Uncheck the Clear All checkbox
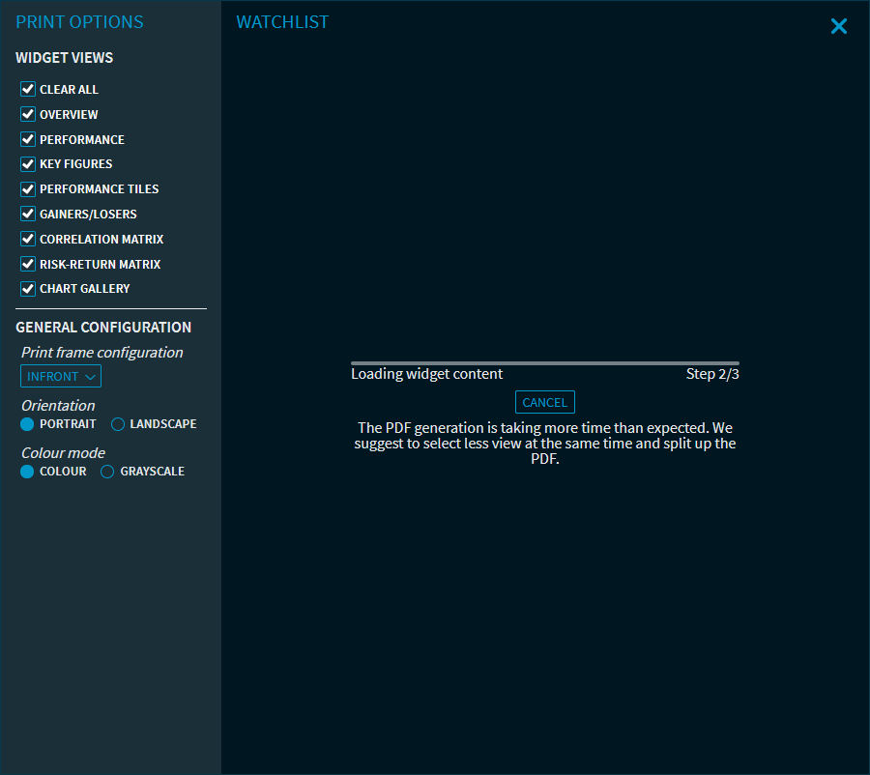This screenshot has width=870, height=775. point(28,89)
